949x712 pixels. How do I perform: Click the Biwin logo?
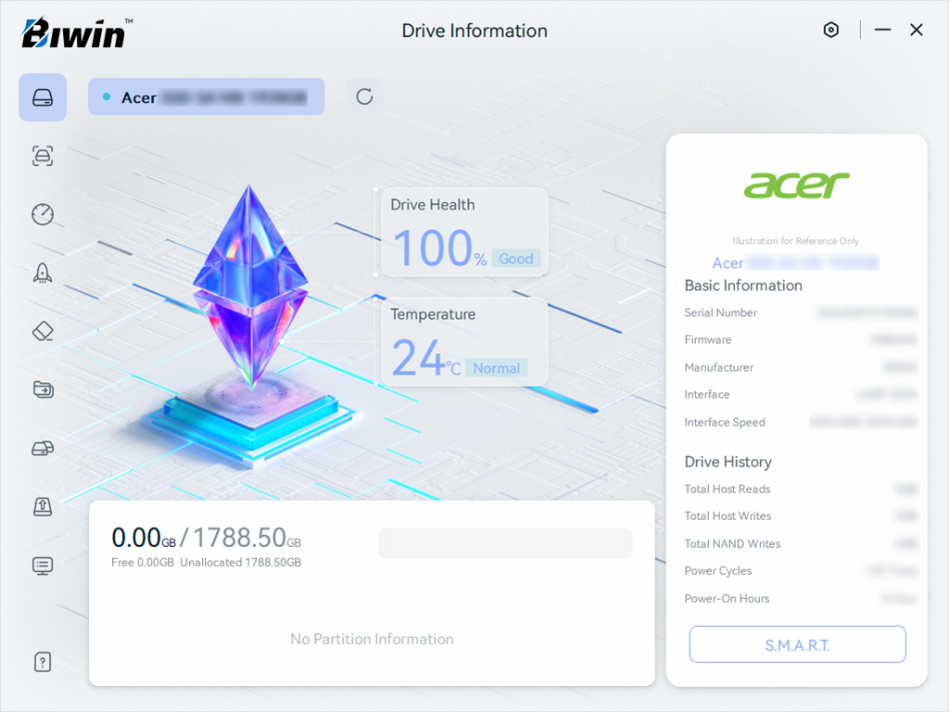coord(76,32)
